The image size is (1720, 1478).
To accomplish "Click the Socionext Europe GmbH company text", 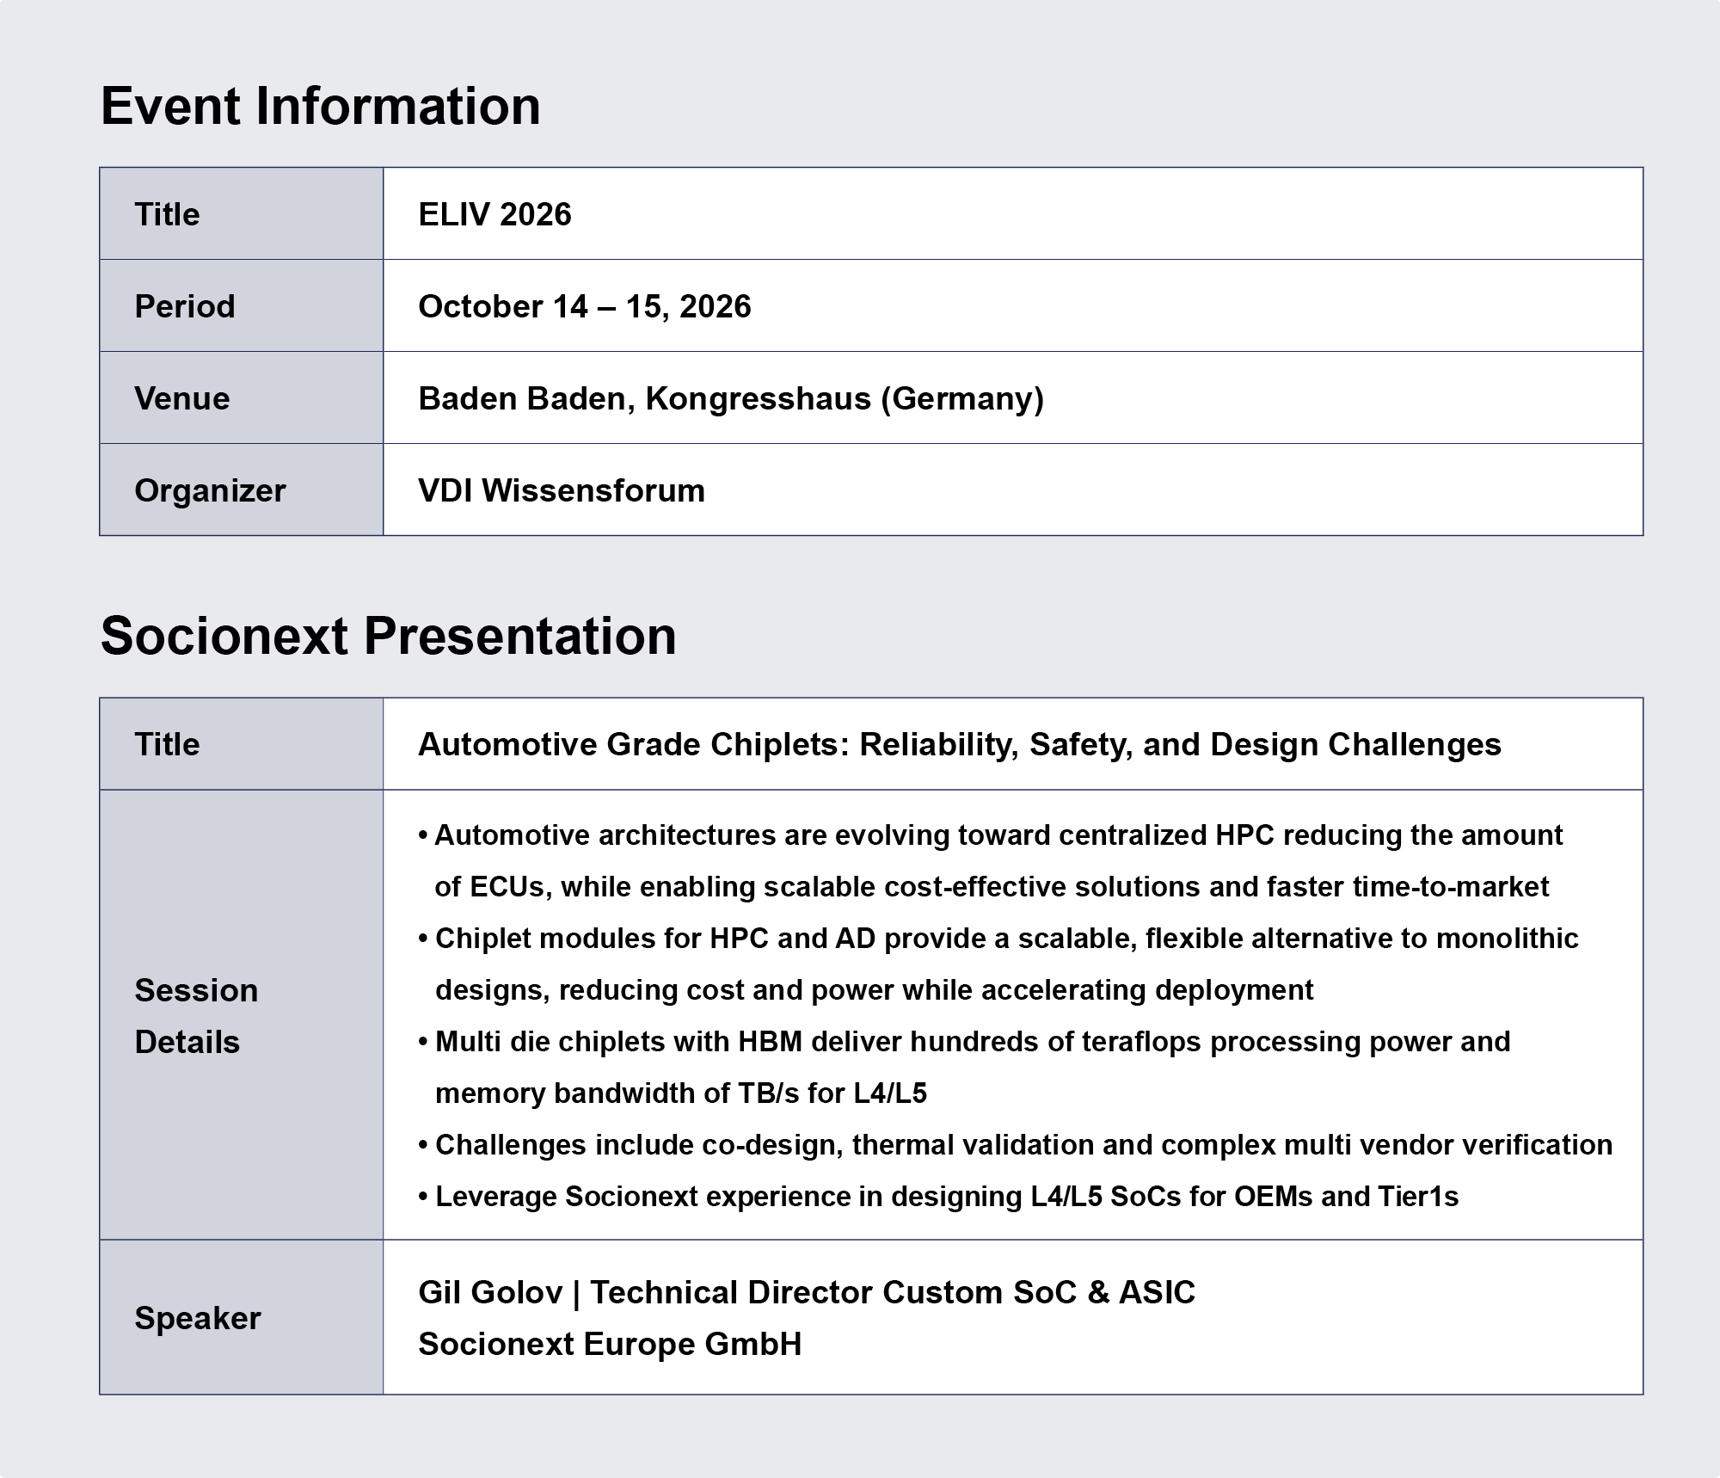I will pyautogui.click(x=610, y=1344).
